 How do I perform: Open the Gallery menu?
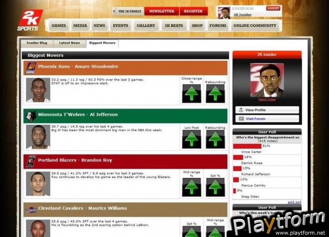coord(146,25)
